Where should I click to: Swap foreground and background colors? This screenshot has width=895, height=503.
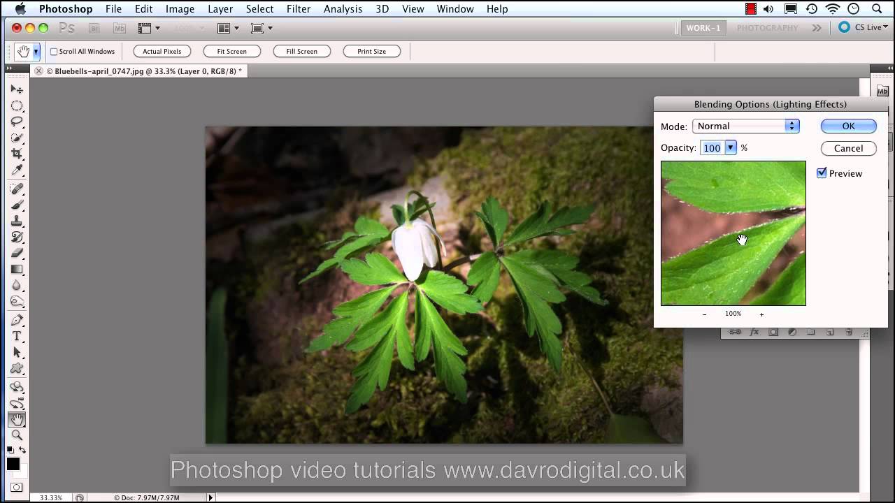pos(22,450)
